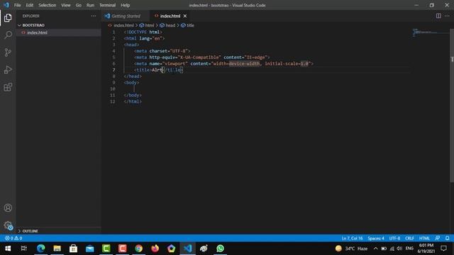The image size is (454, 255).
Task: Click title in the breadcrumb
Action: 190,25
